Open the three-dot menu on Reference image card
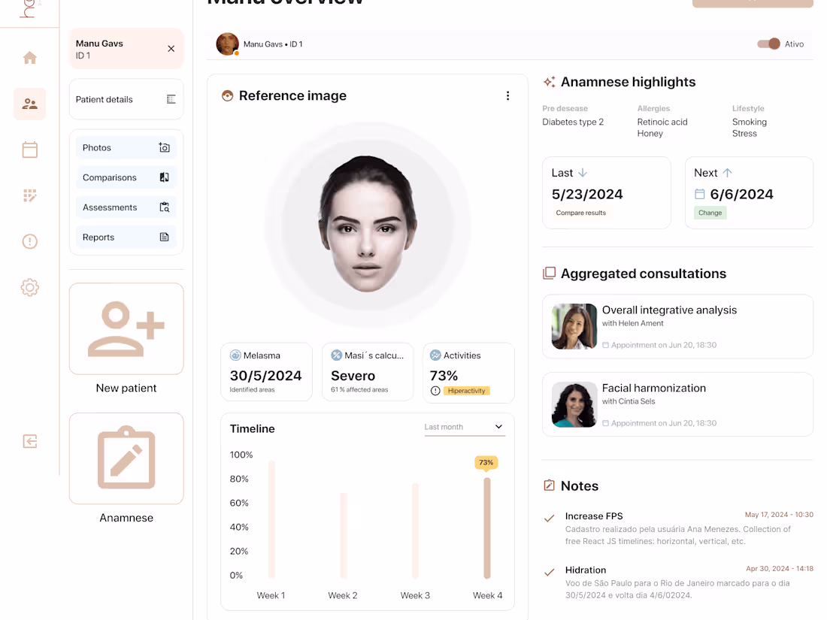This screenshot has height=620, width=827. (507, 95)
